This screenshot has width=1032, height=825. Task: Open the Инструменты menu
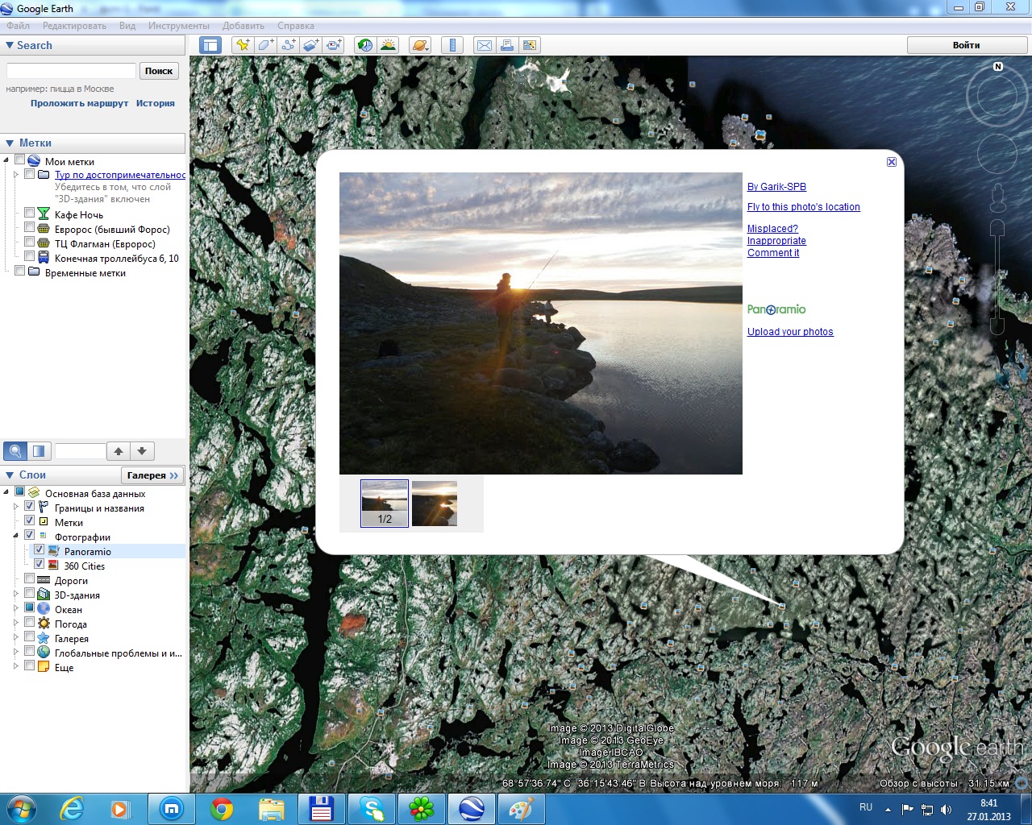(x=179, y=26)
